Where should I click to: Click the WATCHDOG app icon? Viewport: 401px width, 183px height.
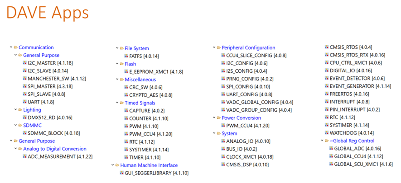coord(327,133)
